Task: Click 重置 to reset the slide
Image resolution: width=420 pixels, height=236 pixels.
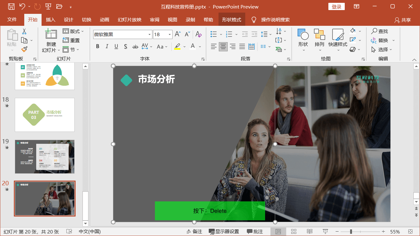Action: pyautogui.click(x=71, y=40)
